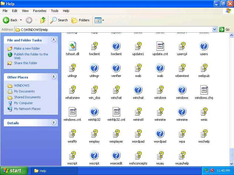
Task: Collapse the Other Places panel
Action: [54, 77]
